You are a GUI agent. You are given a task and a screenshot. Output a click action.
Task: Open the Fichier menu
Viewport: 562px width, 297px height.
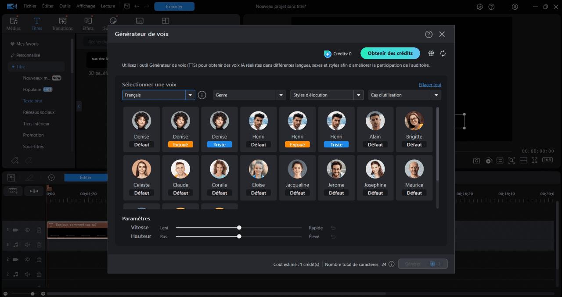29,6
